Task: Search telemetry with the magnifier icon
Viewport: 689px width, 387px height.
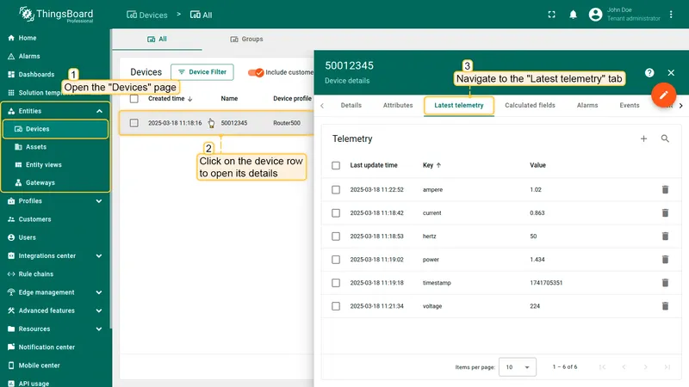Action: pyautogui.click(x=665, y=138)
